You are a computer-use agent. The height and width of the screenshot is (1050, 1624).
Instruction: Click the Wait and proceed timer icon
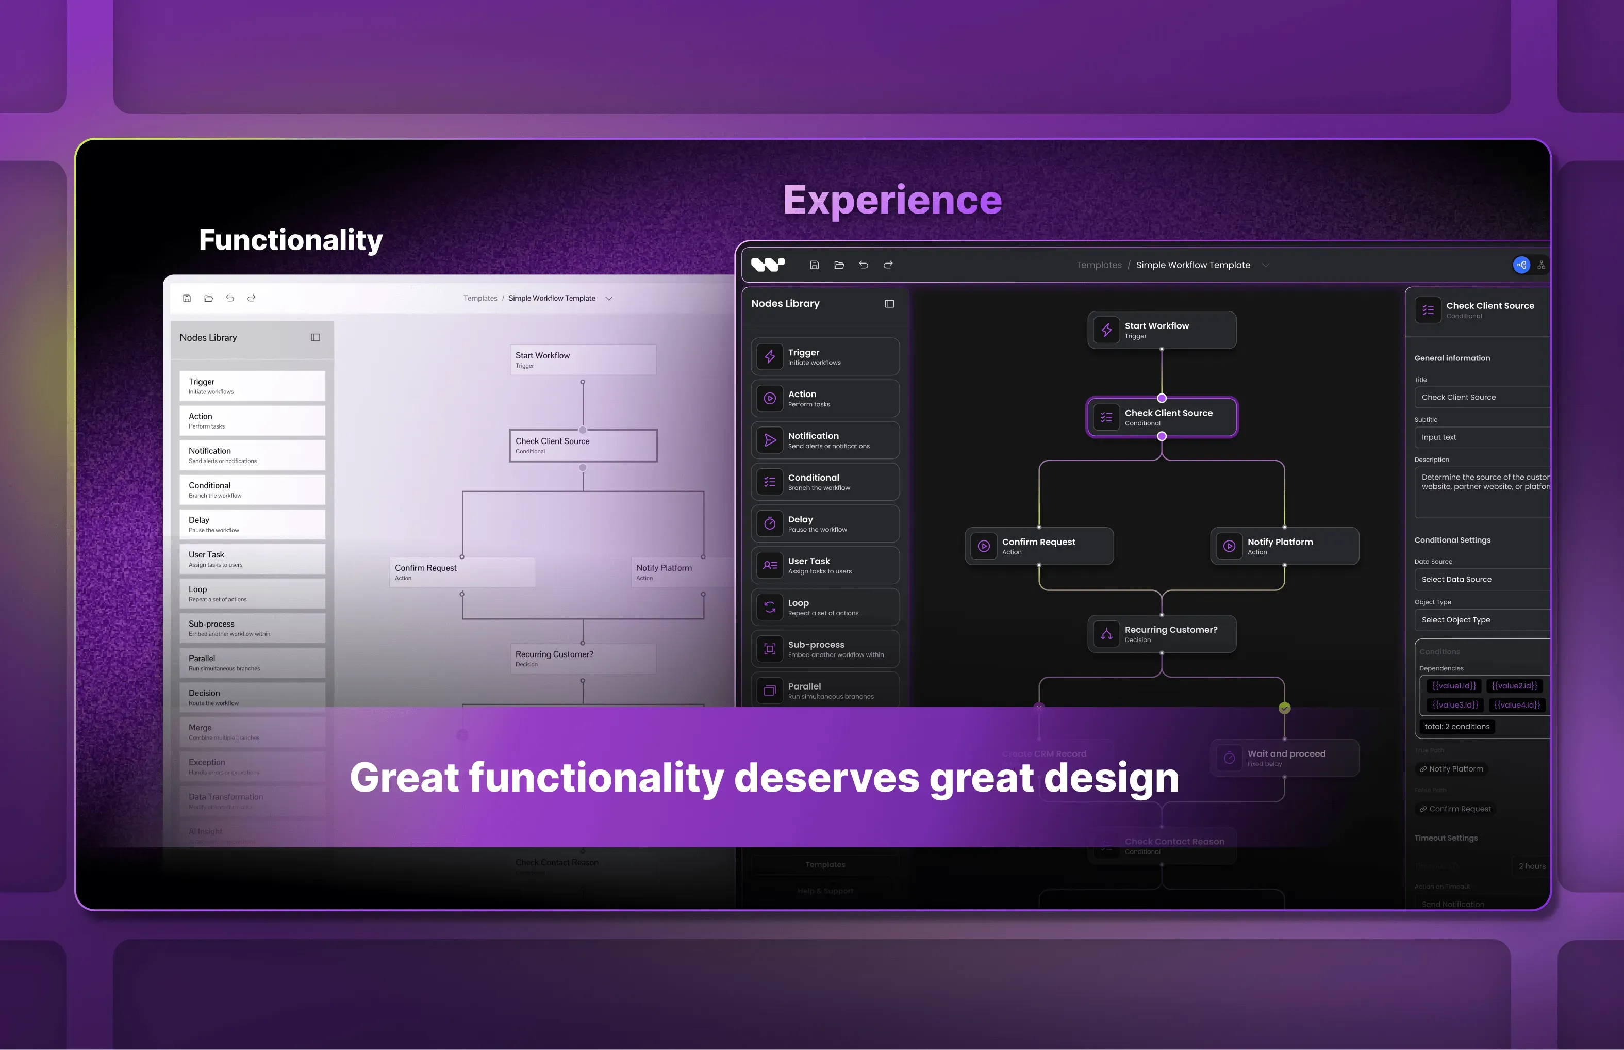pyautogui.click(x=1230, y=758)
